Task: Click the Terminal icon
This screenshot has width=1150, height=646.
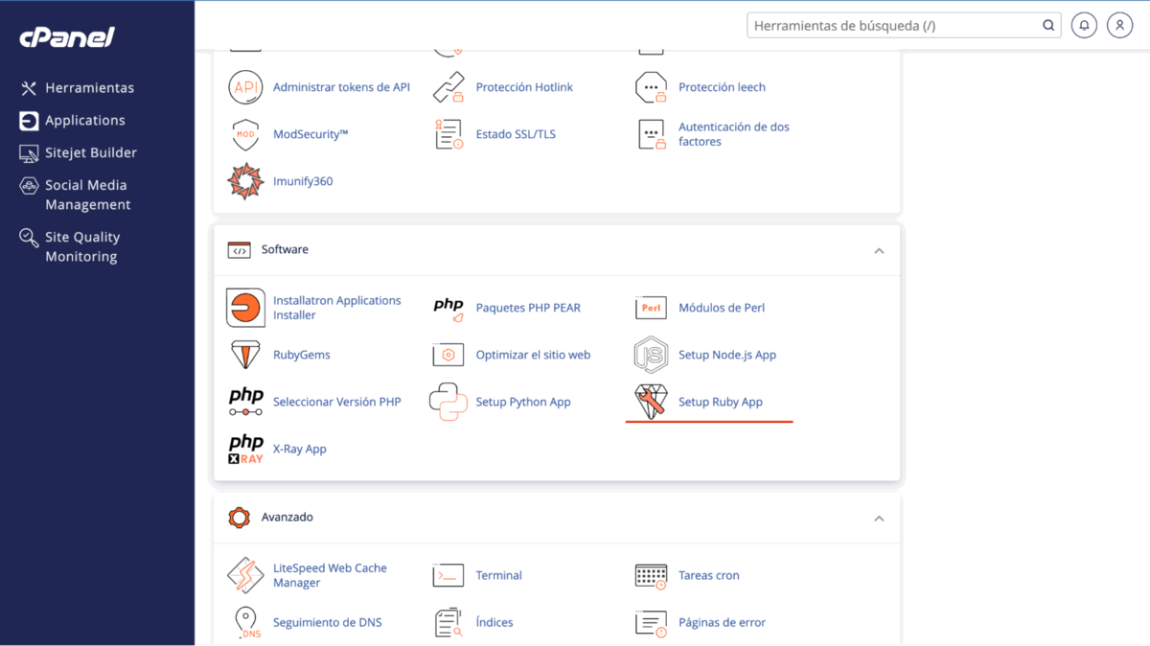Action: (x=448, y=575)
